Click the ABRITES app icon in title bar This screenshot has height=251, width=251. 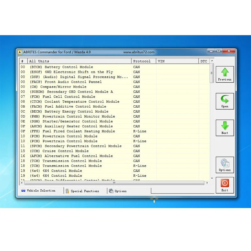coord(20,52)
